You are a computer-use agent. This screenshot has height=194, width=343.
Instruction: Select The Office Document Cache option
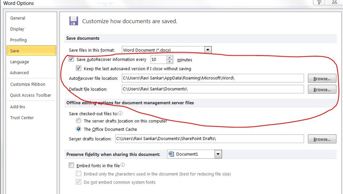click(78, 129)
